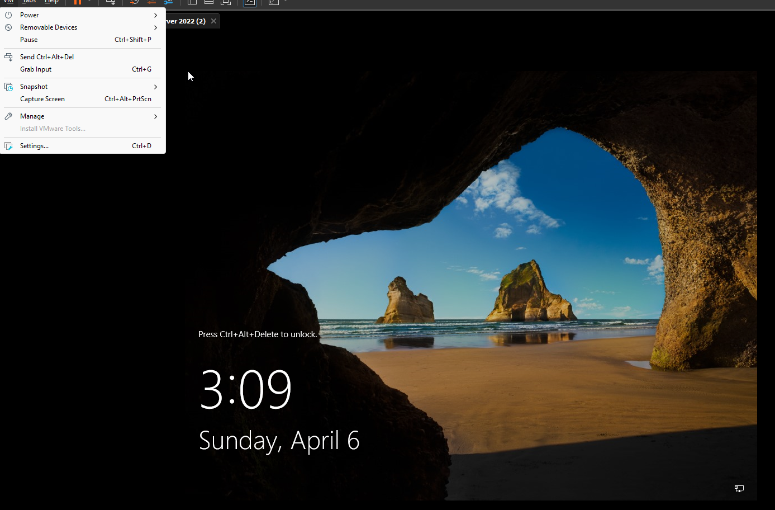Image resolution: width=775 pixels, height=510 pixels.
Task: Click the lock screen clock showing 3:09
Action: 246,389
